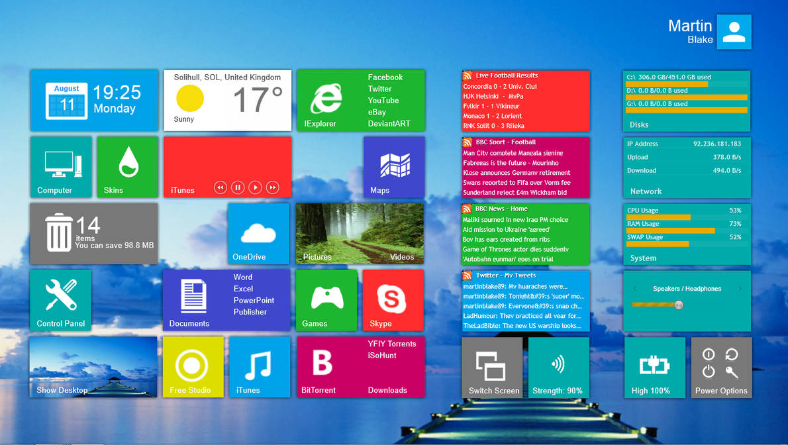Click the restart icon in Power Options
788x445 pixels.
[732, 354]
